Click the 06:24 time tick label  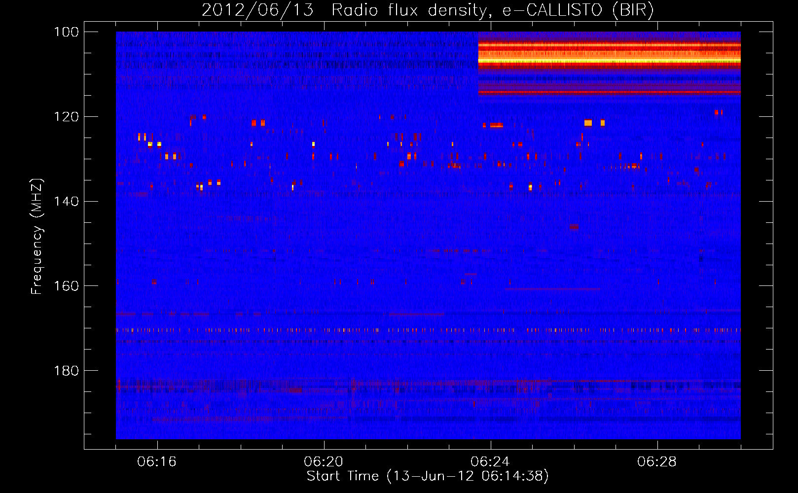pos(490,462)
